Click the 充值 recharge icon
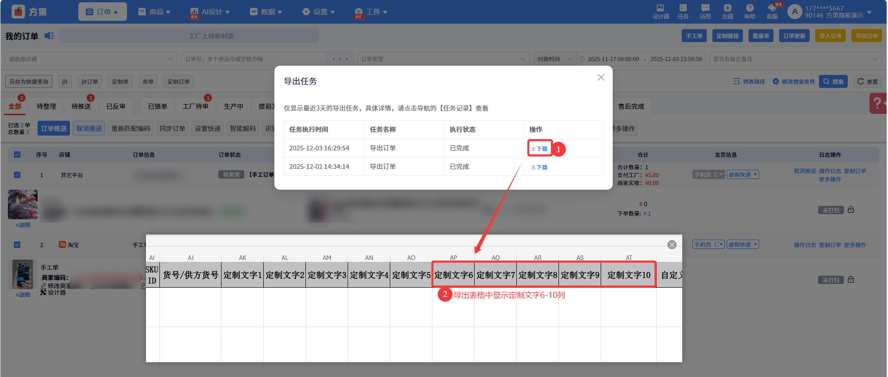888x377 pixels. (727, 12)
